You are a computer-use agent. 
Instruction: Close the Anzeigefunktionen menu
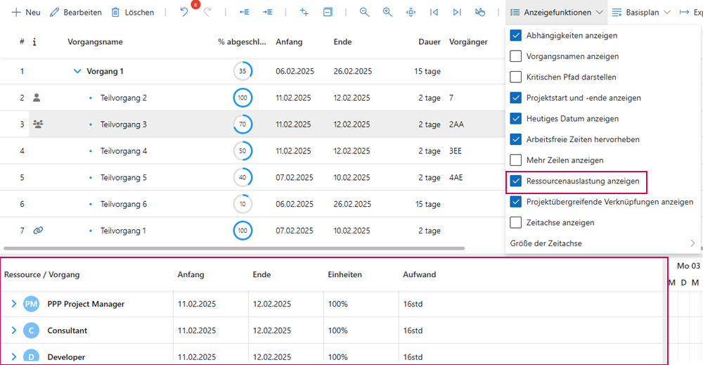[556, 13]
